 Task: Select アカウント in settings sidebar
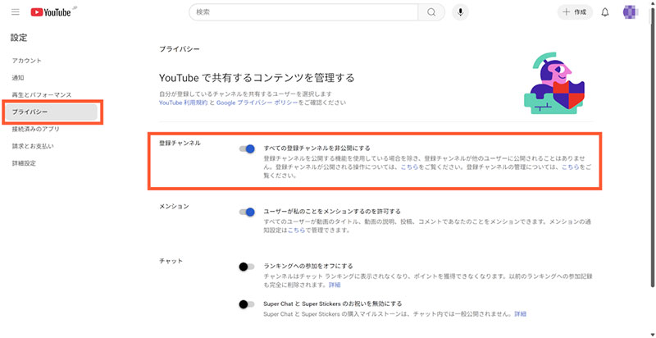coord(27,61)
